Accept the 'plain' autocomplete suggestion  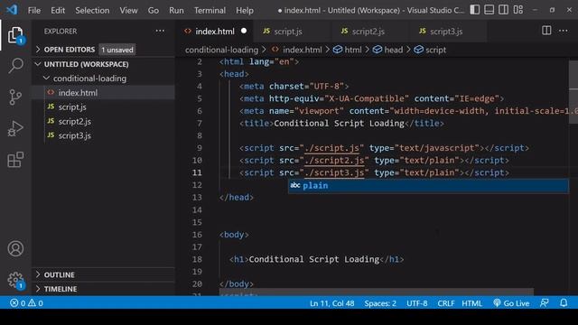click(428, 185)
